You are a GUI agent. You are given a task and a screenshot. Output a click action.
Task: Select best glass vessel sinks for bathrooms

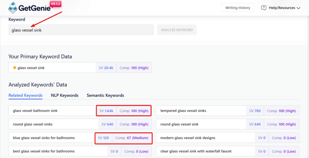coord(44,151)
